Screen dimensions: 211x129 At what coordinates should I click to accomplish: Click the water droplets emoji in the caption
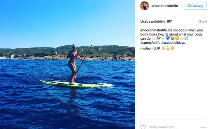pyautogui.click(x=186, y=38)
